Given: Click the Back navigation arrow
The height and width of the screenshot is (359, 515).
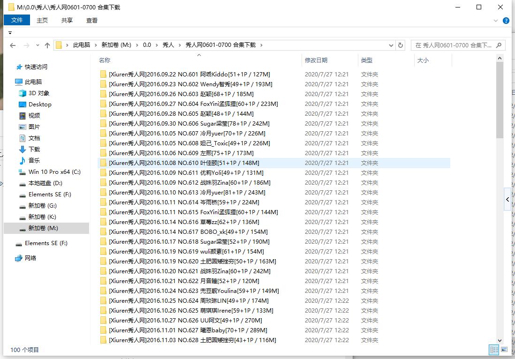Looking at the screenshot, I should (x=13, y=45).
